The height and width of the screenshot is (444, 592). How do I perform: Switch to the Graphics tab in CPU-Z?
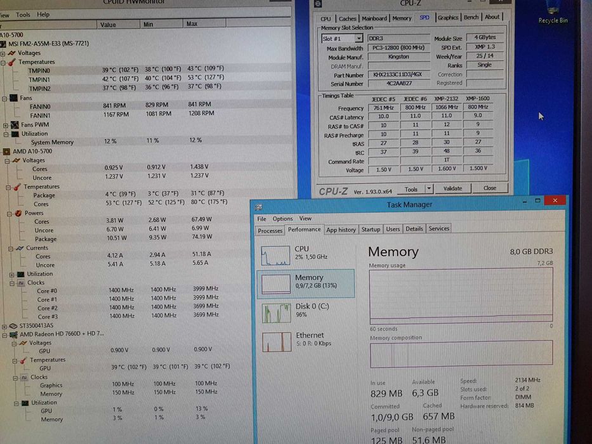tap(448, 17)
